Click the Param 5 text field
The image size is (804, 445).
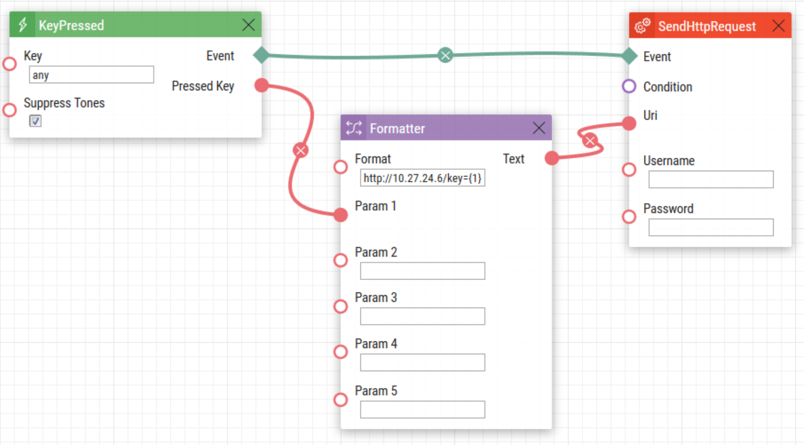coord(422,409)
